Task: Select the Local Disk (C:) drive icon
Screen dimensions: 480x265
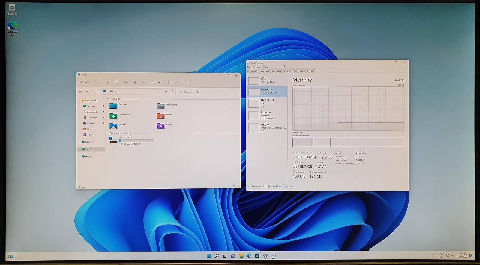Action: [x=113, y=140]
